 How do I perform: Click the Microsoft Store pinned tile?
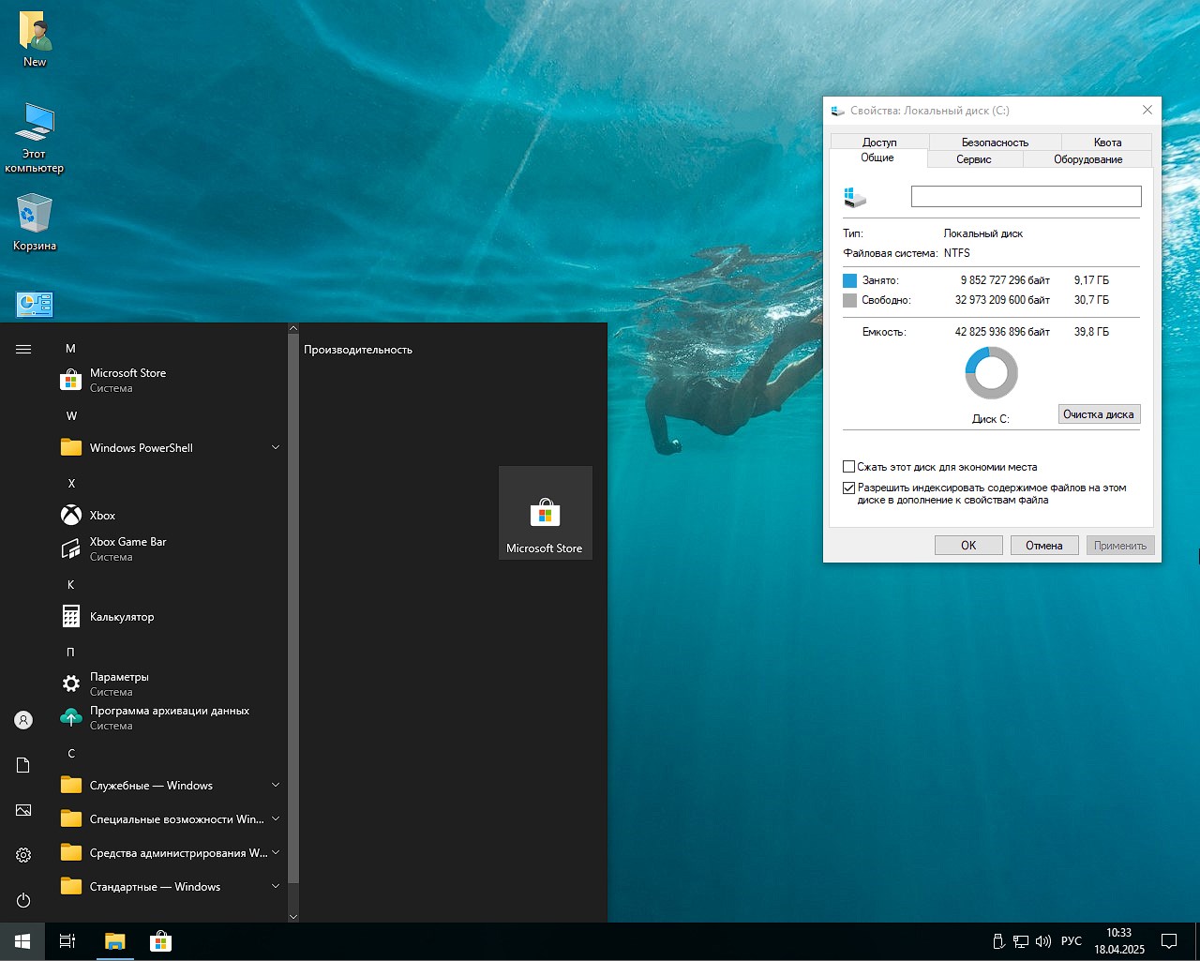[545, 513]
